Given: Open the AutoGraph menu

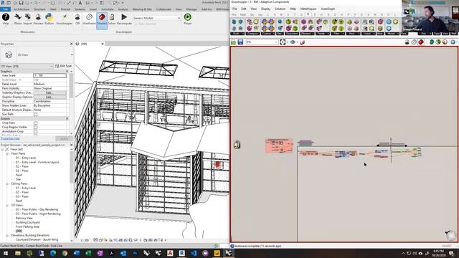Looking at the screenshot, I should point(328,9).
